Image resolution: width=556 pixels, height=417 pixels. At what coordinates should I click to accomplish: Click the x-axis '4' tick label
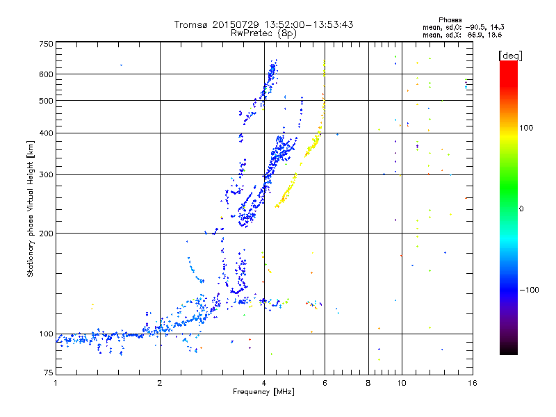click(264, 383)
